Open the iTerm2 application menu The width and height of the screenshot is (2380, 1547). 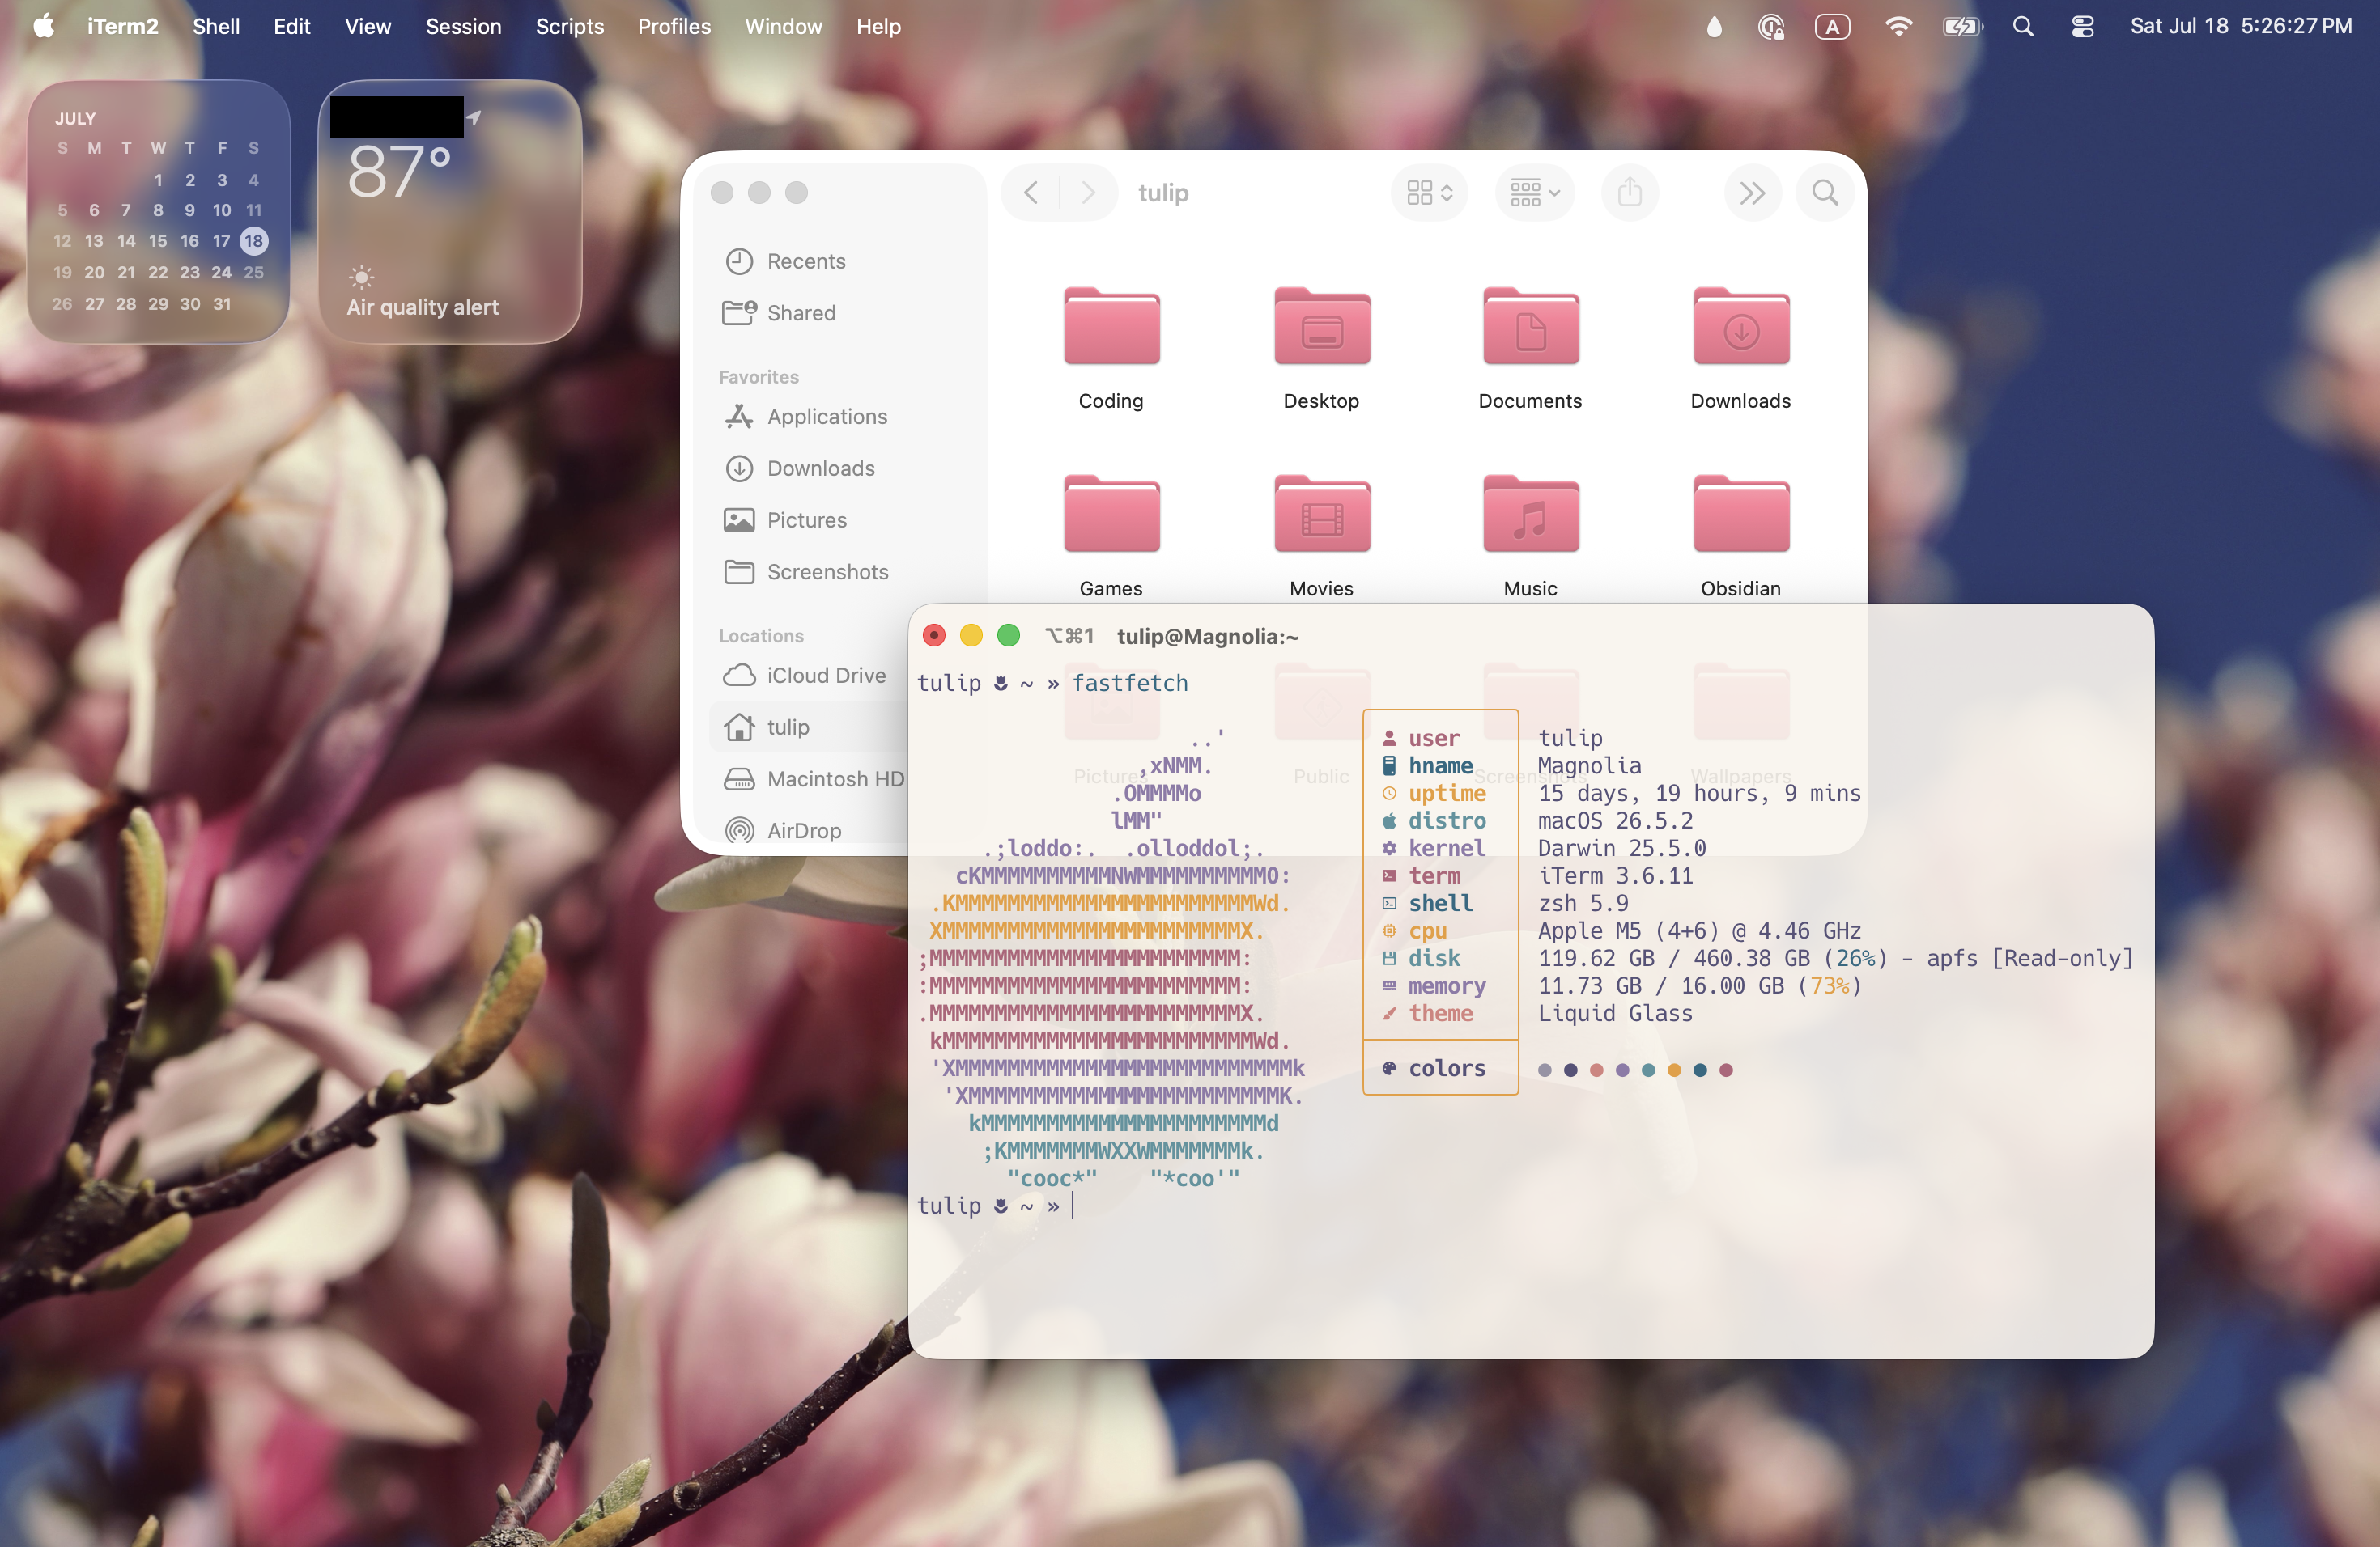122,26
